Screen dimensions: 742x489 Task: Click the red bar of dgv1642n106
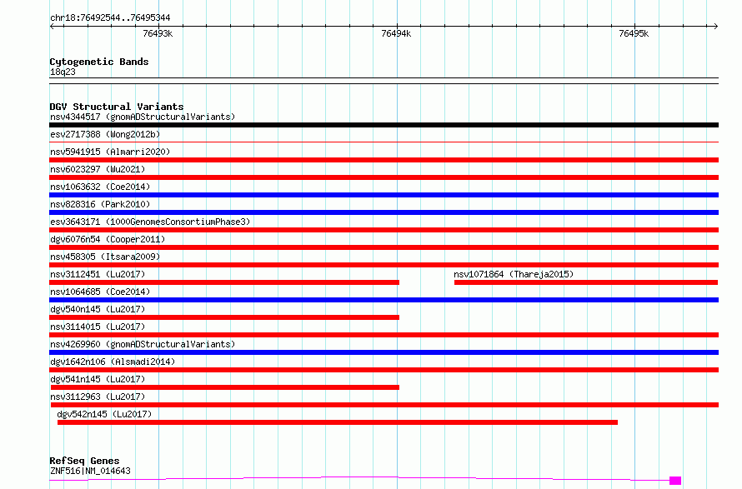coord(384,371)
